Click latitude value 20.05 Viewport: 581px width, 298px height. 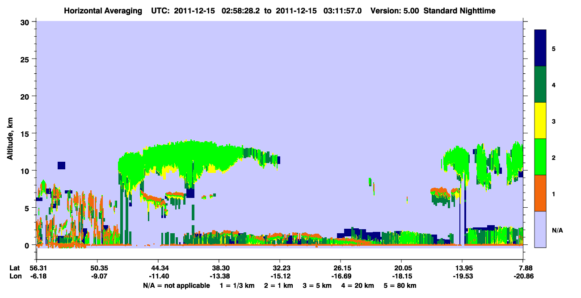401,268
